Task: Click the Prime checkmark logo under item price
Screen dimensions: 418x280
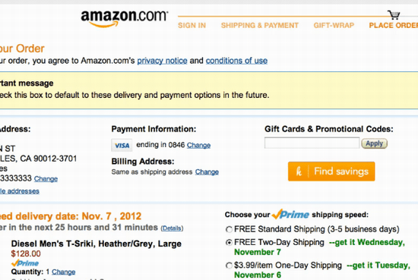Action: click(x=25, y=263)
